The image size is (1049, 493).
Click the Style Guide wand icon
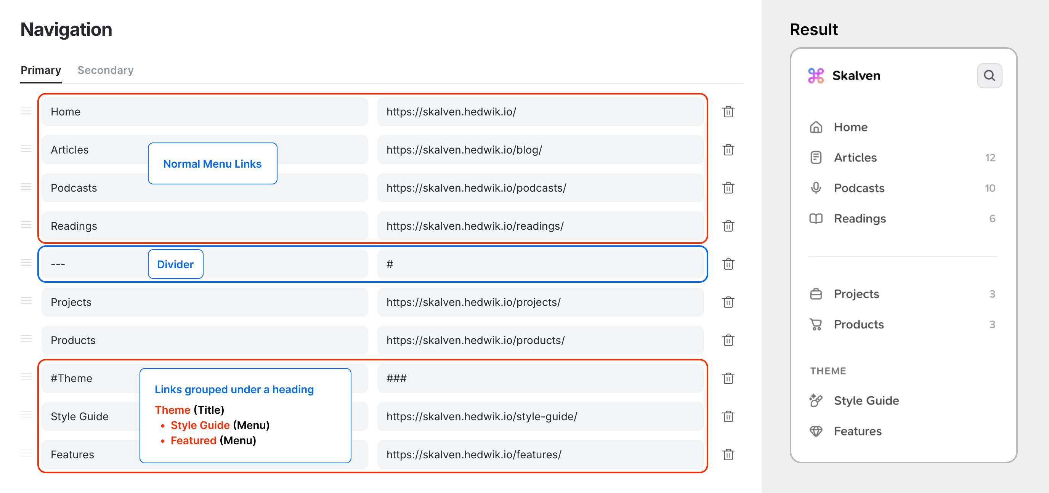point(816,400)
